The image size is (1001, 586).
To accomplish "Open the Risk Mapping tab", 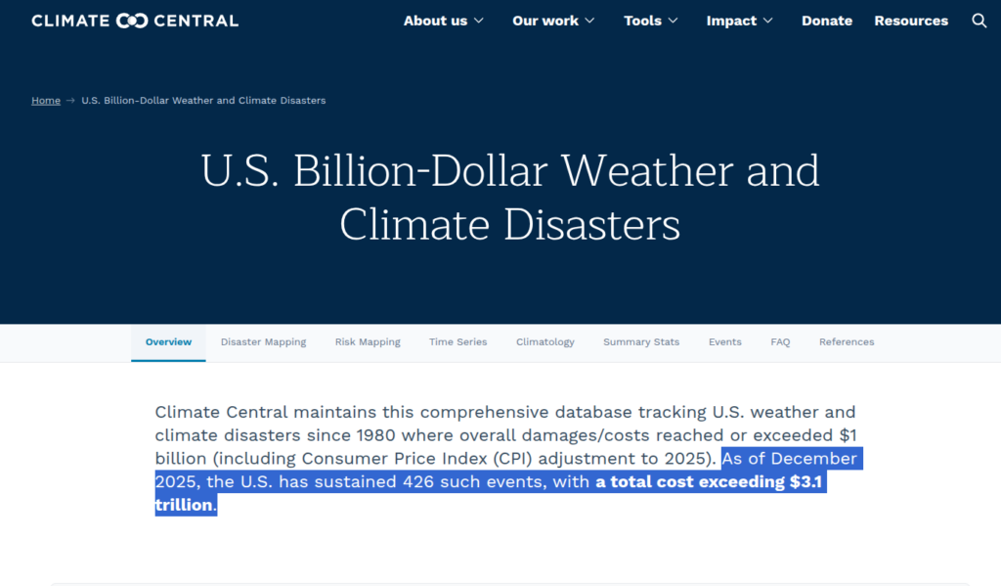I will point(368,342).
